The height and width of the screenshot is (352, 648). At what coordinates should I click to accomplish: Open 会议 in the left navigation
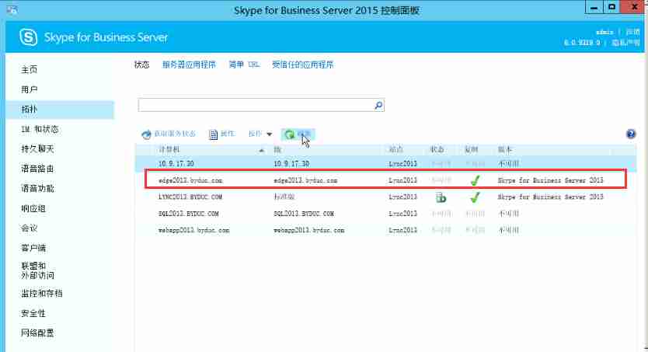pos(30,228)
